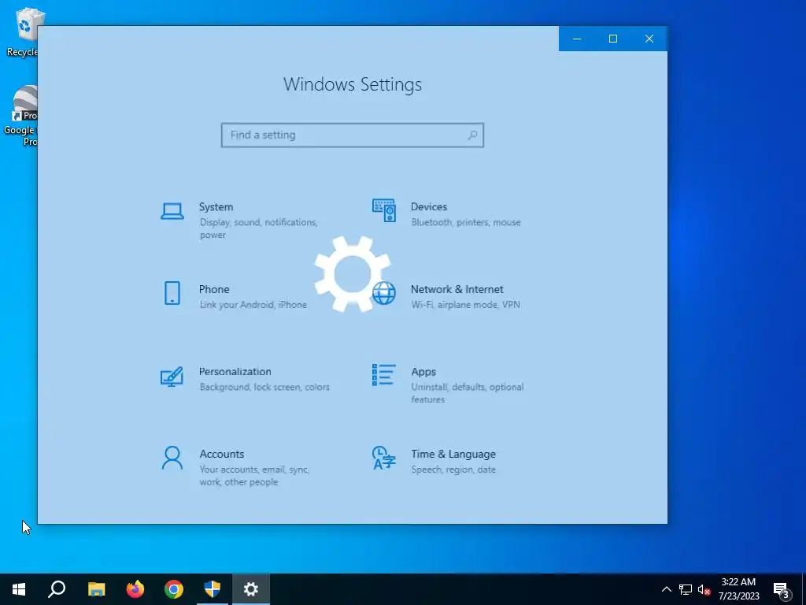Open the Phone settings heading

coord(214,289)
